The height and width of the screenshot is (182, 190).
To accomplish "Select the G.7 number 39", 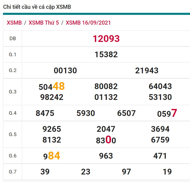I will (x=45, y=172).
